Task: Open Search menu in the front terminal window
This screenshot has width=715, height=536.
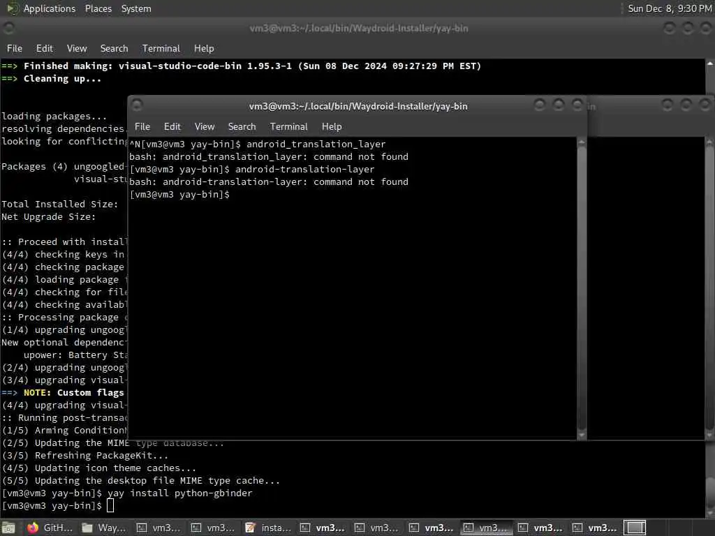Action: [242, 127]
